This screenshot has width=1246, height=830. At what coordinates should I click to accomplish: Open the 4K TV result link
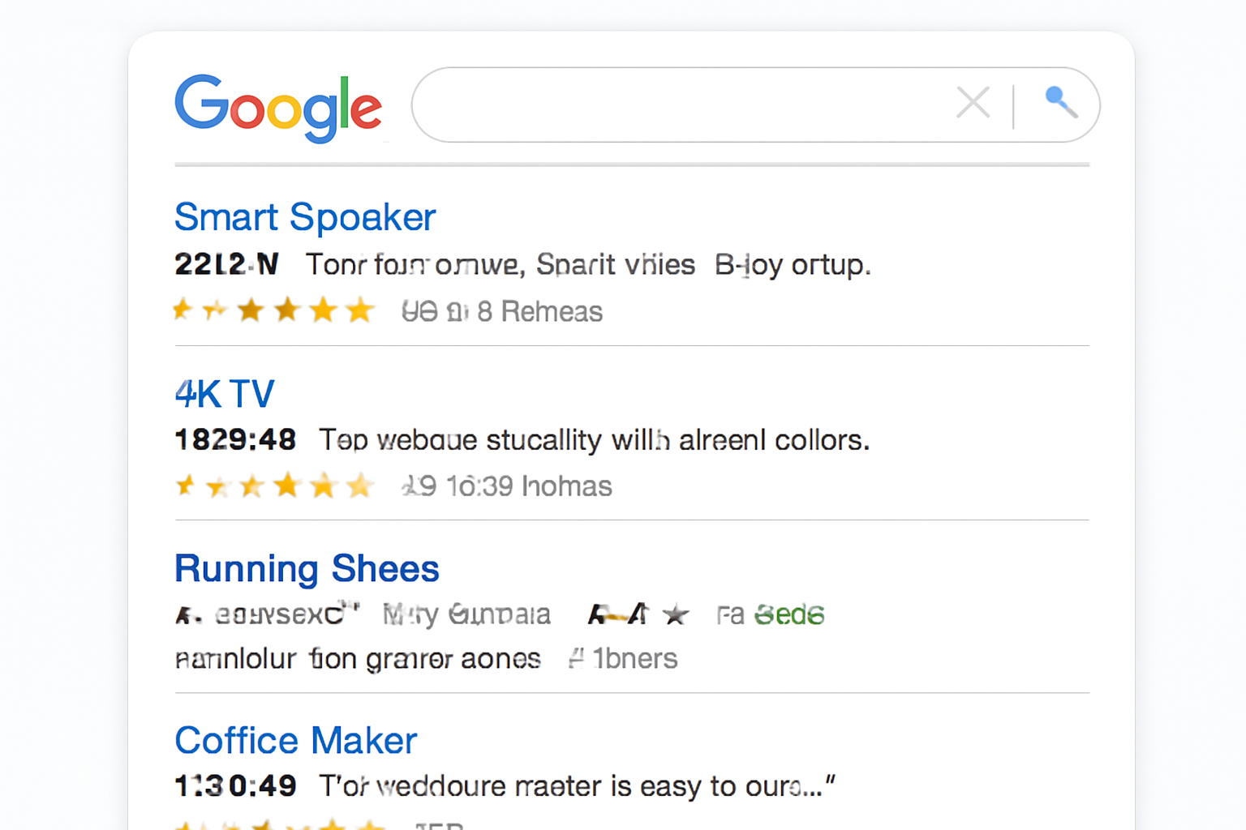coord(225,395)
